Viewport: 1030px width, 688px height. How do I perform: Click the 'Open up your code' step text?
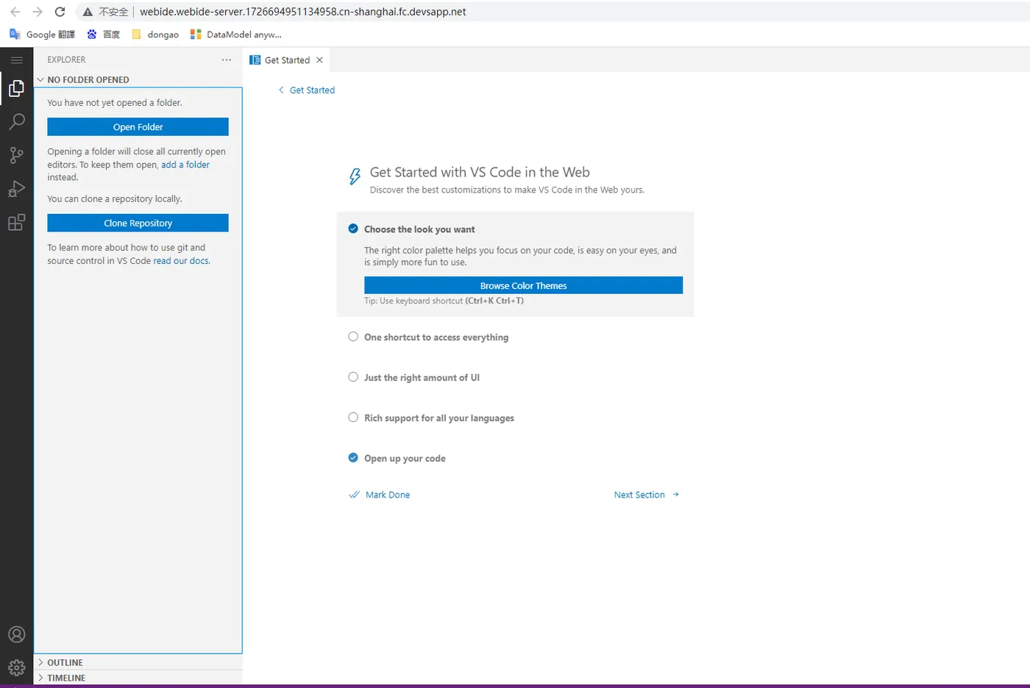click(x=405, y=459)
